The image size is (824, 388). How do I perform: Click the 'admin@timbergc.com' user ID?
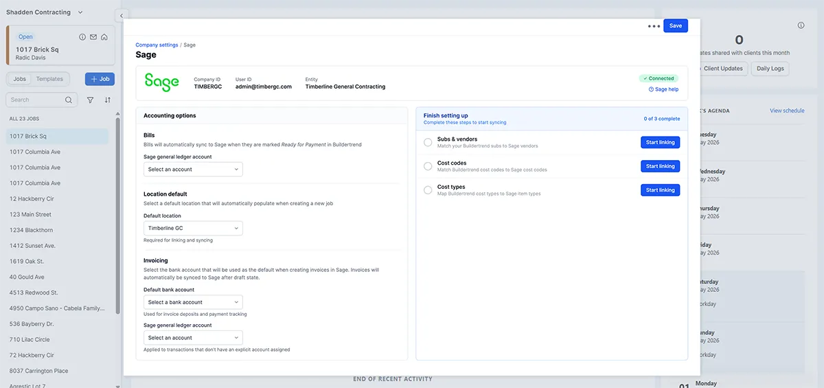(264, 87)
